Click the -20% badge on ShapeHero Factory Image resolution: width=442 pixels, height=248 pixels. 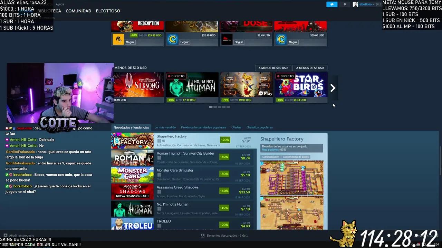tap(225, 140)
